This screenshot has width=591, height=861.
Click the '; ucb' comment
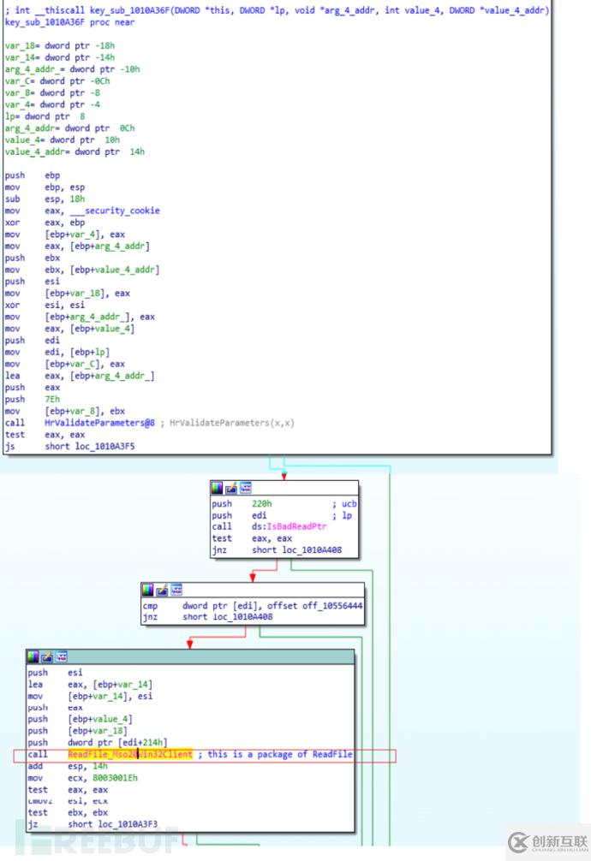[x=344, y=503]
